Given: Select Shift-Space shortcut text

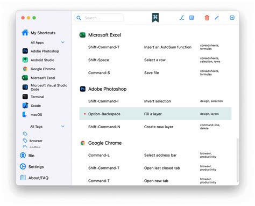Looking at the screenshot, I should pos(98,60).
